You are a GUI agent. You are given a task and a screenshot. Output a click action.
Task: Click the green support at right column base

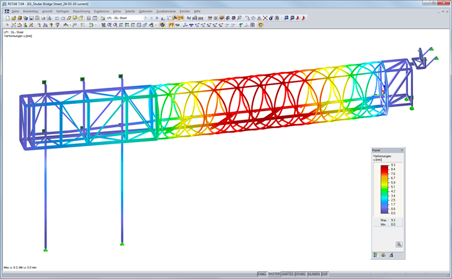(122, 244)
